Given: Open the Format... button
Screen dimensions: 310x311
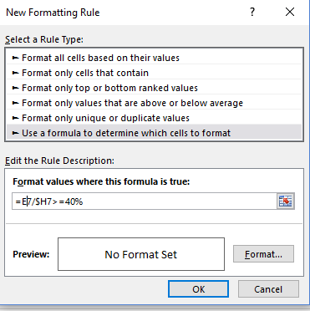Looking at the screenshot, I should 263,254.
